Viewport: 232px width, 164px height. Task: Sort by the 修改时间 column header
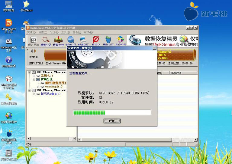pos(183,73)
